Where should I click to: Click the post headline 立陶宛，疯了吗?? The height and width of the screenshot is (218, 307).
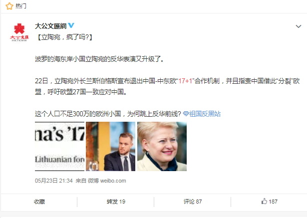[x=63, y=37]
